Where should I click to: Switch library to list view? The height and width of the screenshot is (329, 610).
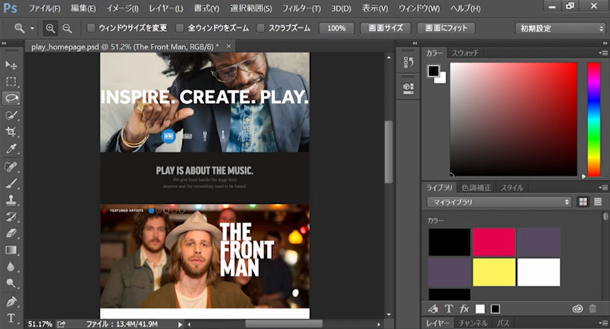tap(598, 202)
